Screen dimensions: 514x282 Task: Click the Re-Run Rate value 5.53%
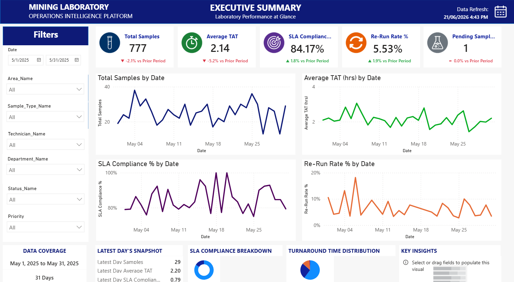(x=388, y=49)
